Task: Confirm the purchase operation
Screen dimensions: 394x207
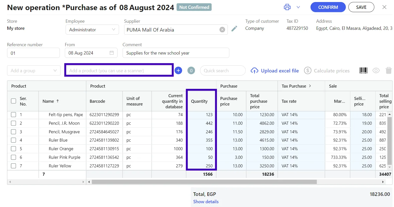Action: 328,7
